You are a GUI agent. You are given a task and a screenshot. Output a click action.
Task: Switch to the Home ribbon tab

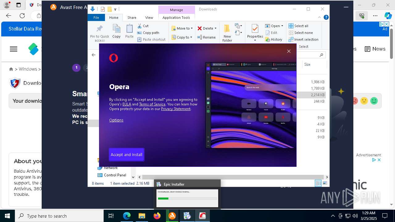114,18
